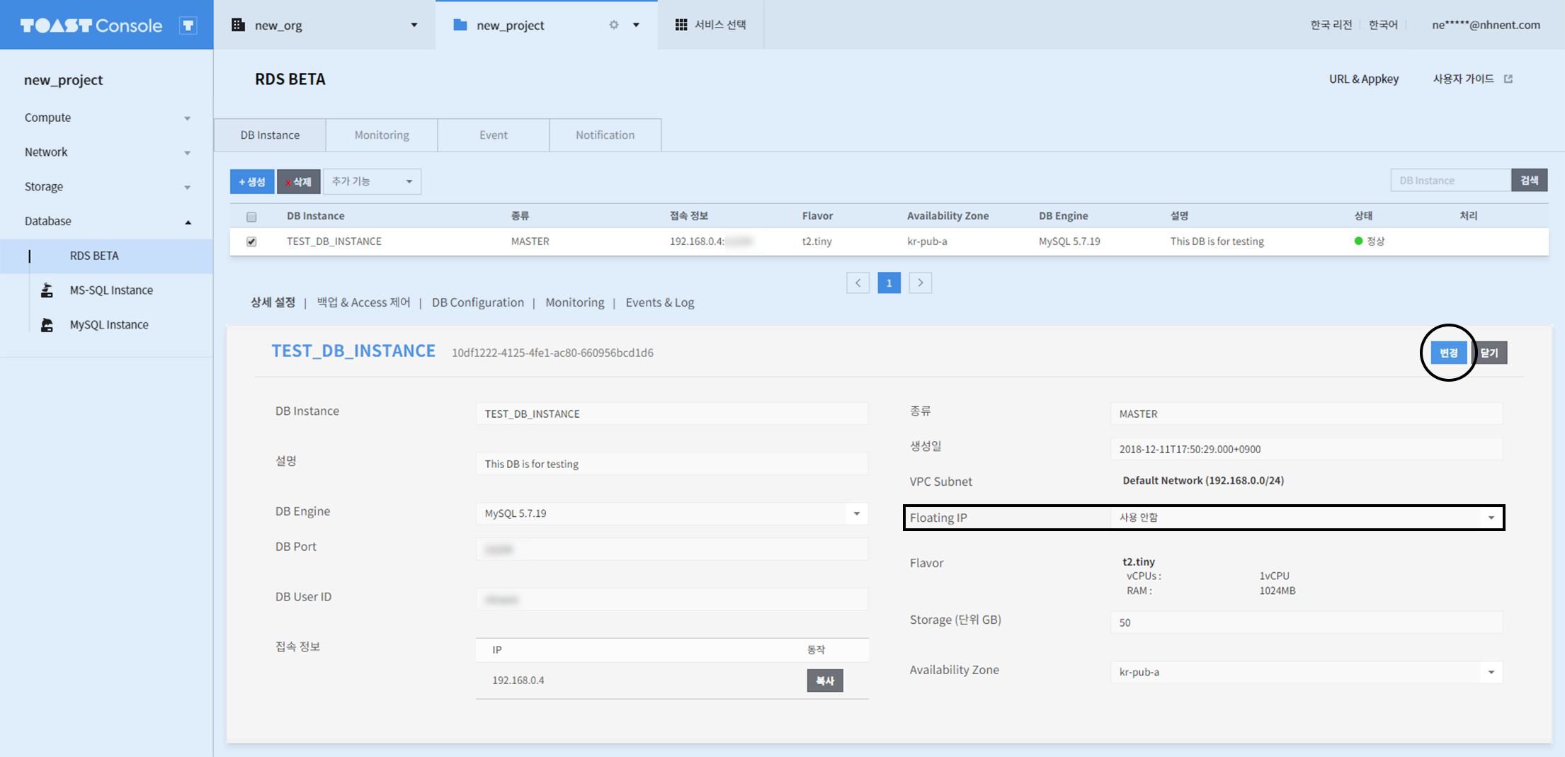Open the 상세 설정 detail section
Viewport: 1565px width, 757px height.
point(273,302)
